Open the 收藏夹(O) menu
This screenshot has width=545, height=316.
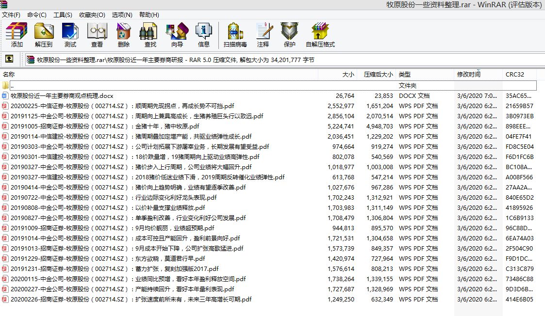[x=92, y=15]
